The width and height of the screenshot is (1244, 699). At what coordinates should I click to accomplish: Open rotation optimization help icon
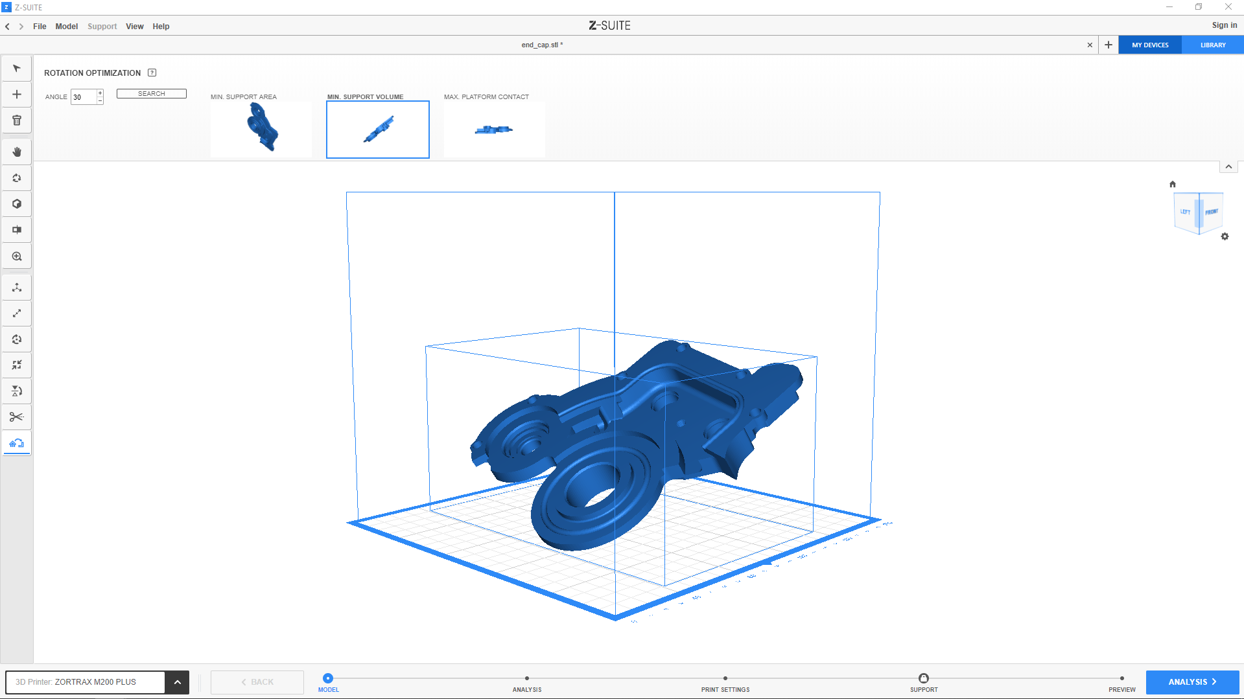coord(152,73)
